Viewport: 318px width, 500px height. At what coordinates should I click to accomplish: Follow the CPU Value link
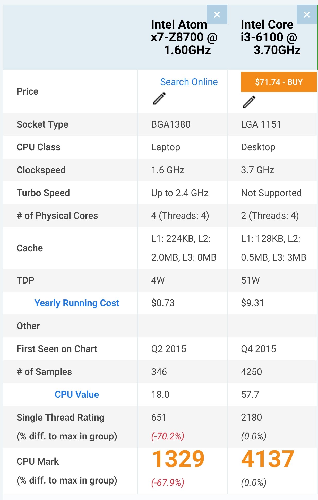[x=77, y=395]
